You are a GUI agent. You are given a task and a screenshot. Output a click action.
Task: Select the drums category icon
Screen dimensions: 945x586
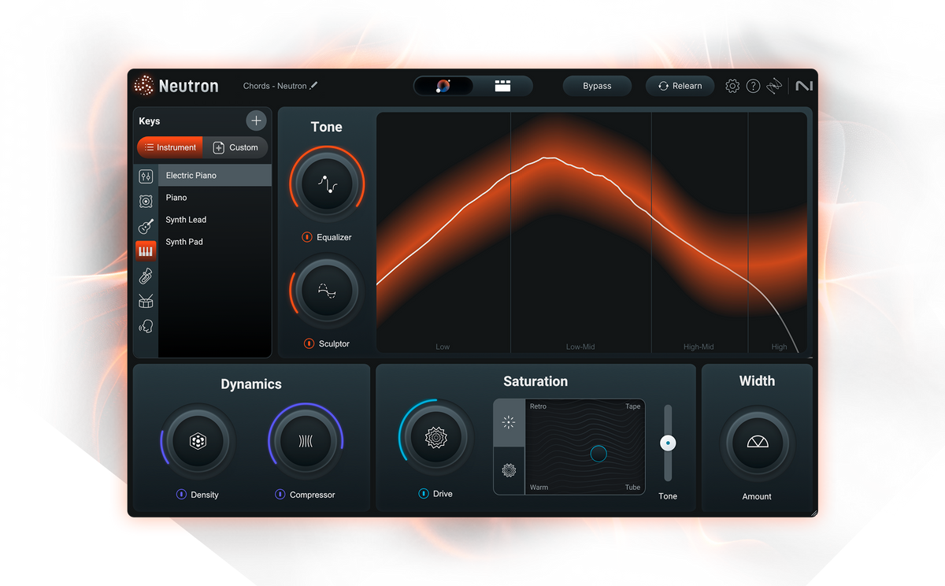(x=146, y=301)
